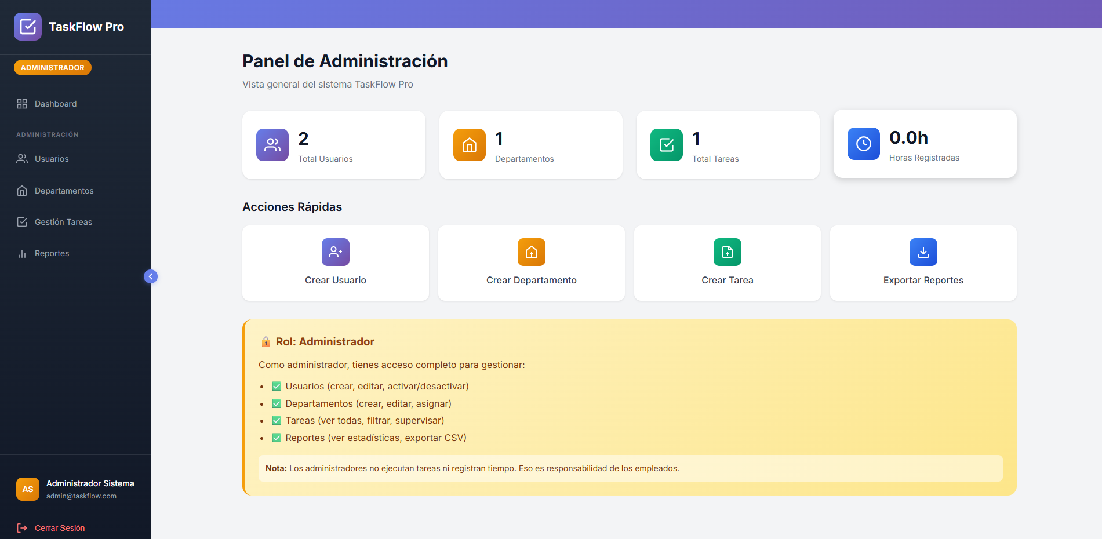1102x539 pixels.
Task: Click the purple Total Usuarios icon
Action: [272, 145]
